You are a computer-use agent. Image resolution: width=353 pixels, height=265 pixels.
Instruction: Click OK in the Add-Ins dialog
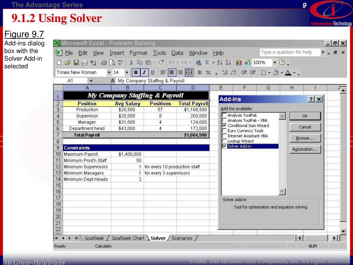305,116
